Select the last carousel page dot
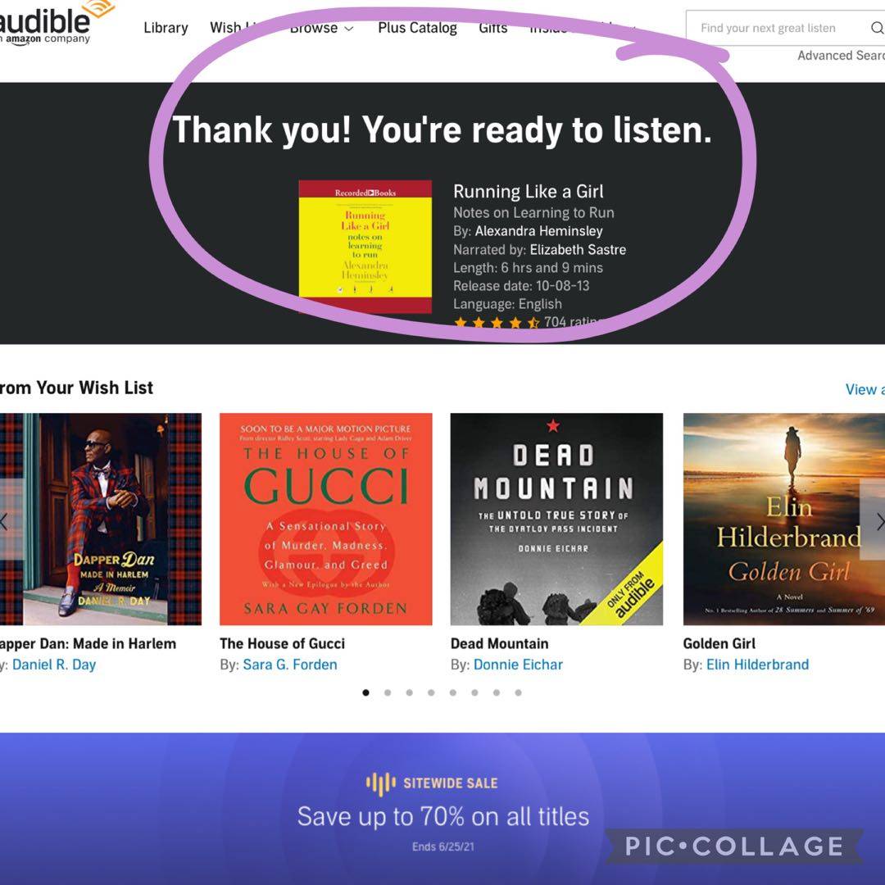 518,692
